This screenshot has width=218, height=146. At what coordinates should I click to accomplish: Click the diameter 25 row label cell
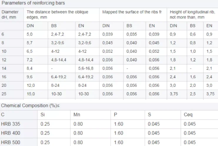(x=4, y=94)
